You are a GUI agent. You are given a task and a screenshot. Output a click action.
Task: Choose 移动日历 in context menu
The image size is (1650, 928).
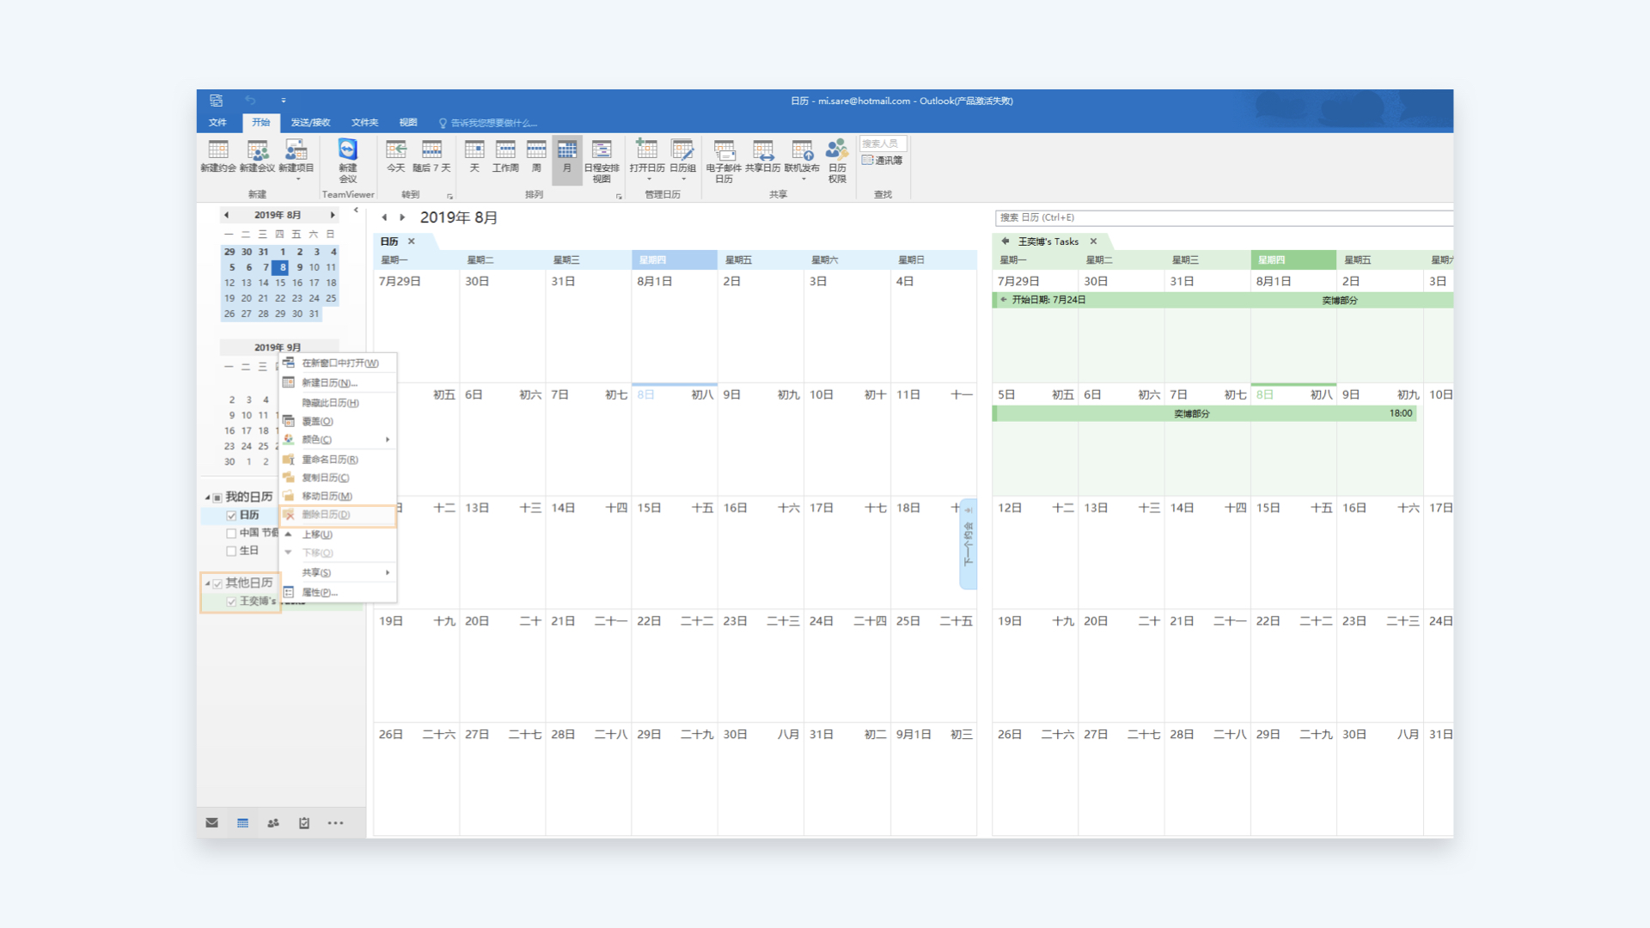tap(338, 496)
